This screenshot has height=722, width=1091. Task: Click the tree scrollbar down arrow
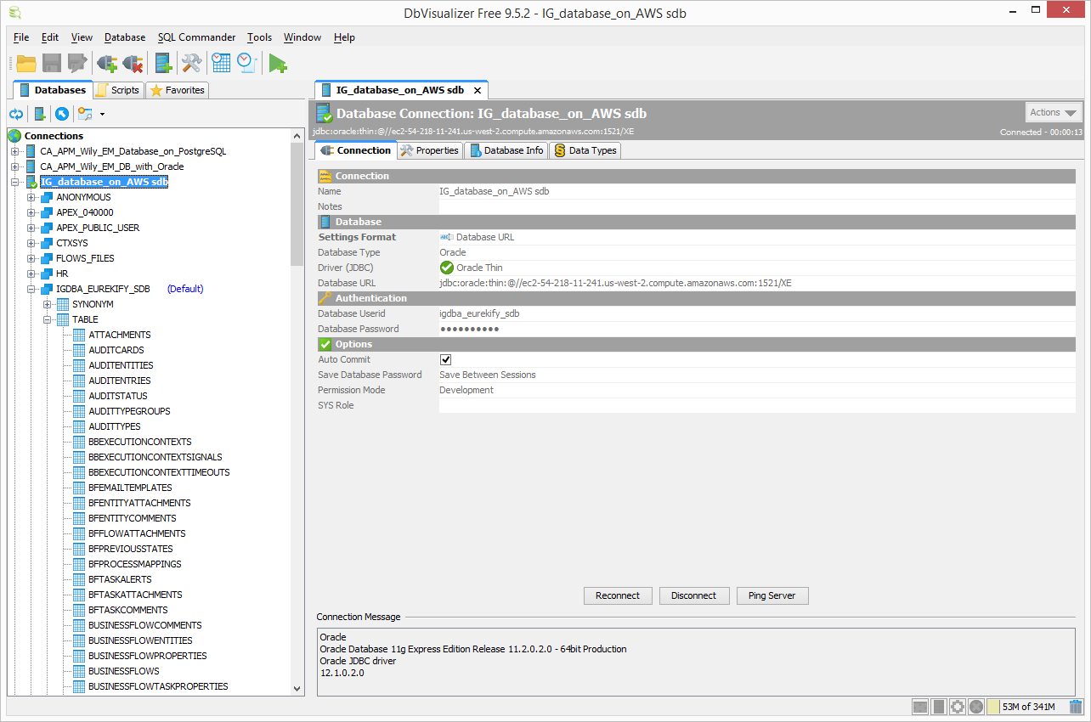point(297,689)
